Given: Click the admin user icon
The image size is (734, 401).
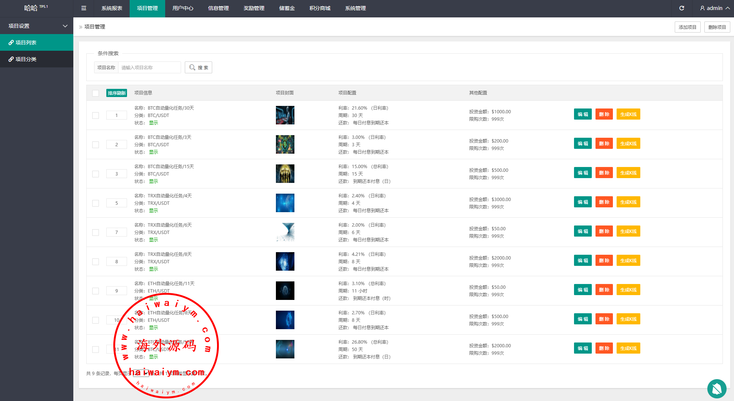Looking at the screenshot, I should click(x=702, y=8).
